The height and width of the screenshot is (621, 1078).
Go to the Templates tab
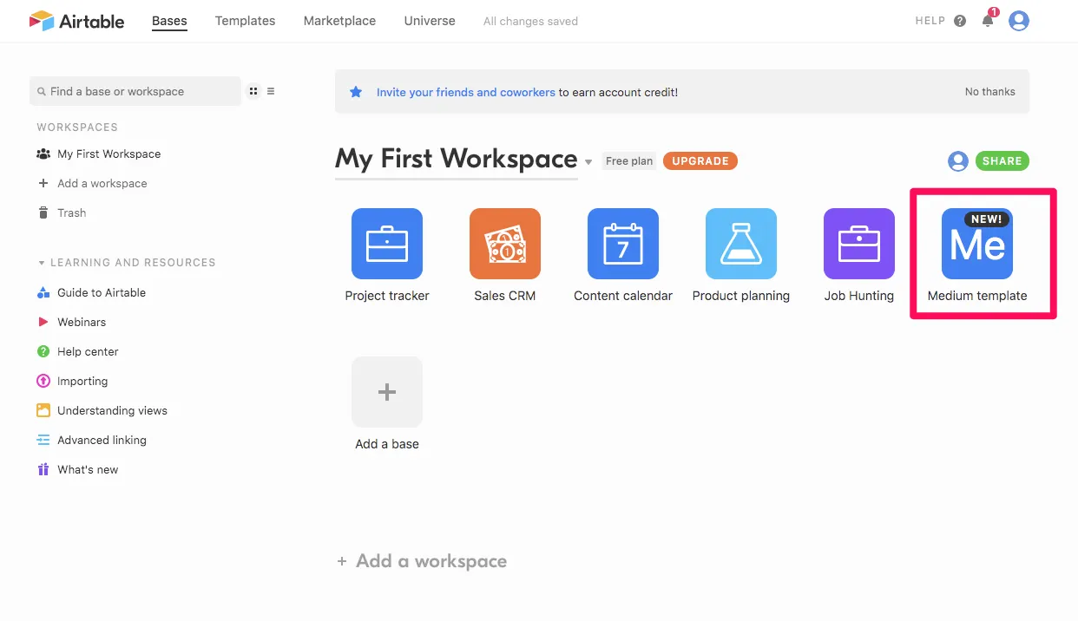245,21
